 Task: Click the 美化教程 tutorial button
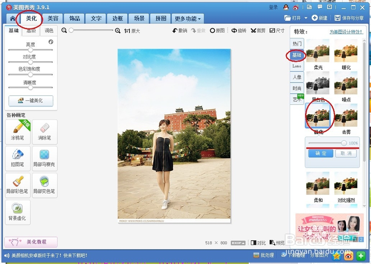tap(31, 242)
